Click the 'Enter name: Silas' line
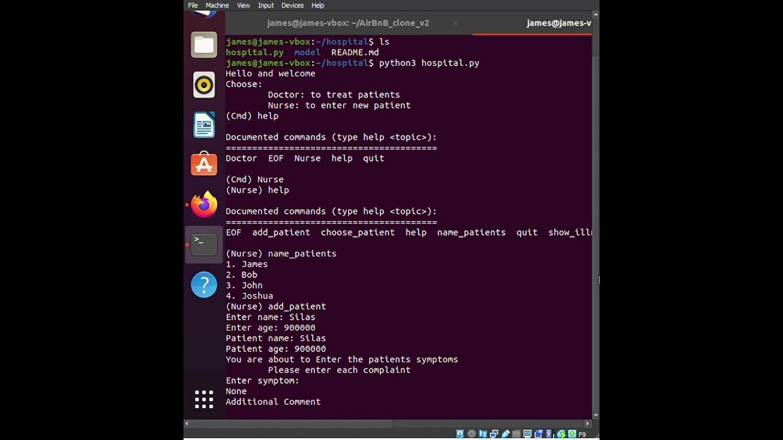The height and width of the screenshot is (440, 783). 270,317
